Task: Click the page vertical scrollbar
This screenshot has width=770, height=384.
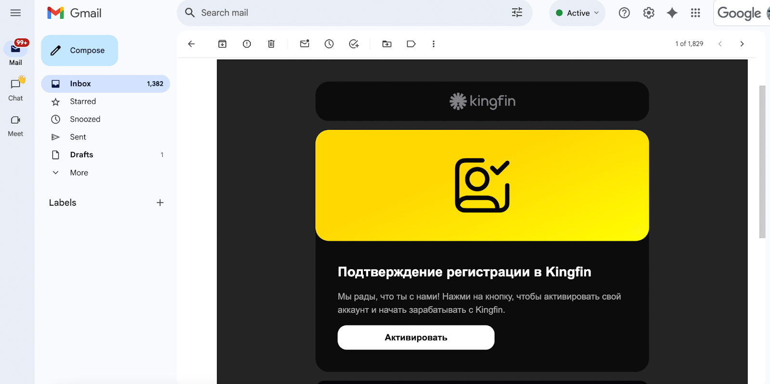Action: coord(762,161)
